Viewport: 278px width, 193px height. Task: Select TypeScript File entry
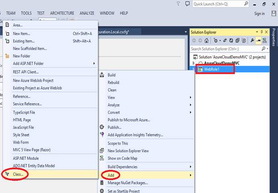[50, 113]
